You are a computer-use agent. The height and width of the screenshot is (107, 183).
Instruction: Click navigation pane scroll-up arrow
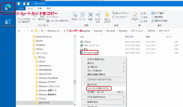pyautogui.click(x=75, y=36)
